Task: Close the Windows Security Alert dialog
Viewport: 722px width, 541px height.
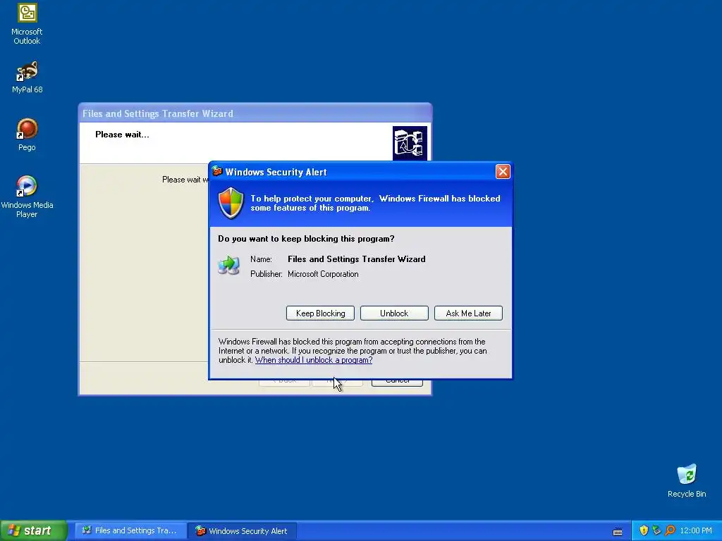Action: tap(503, 172)
